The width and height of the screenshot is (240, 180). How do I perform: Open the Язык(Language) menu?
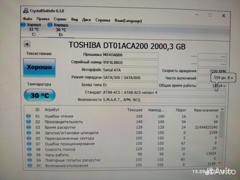(128, 21)
